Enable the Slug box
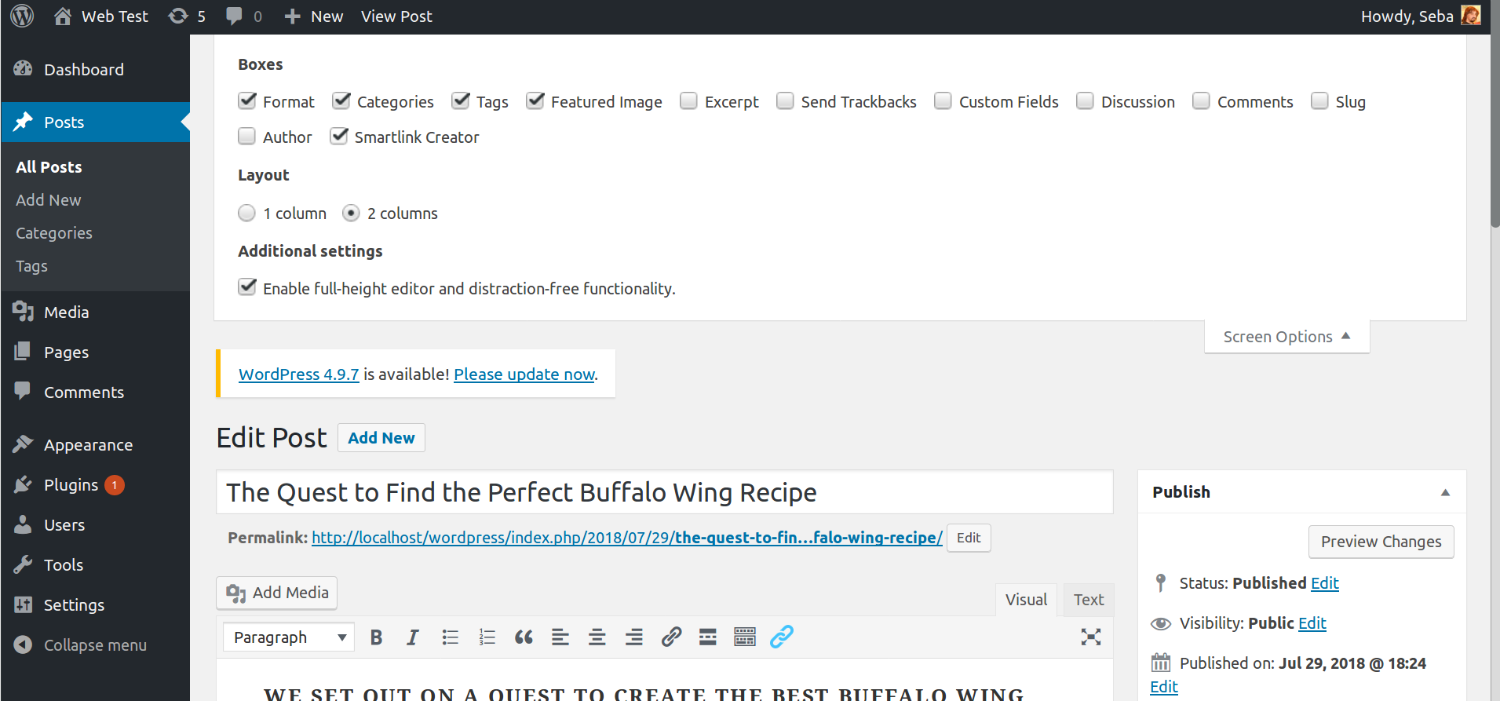The width and height of the screenshot is (1500, 701). (x=1319, y=101)
